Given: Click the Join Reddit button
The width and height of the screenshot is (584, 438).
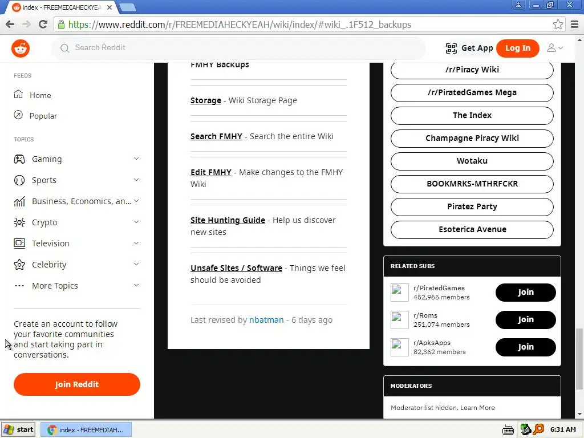Looking at the screenshot, I should (x=77, y=384).
